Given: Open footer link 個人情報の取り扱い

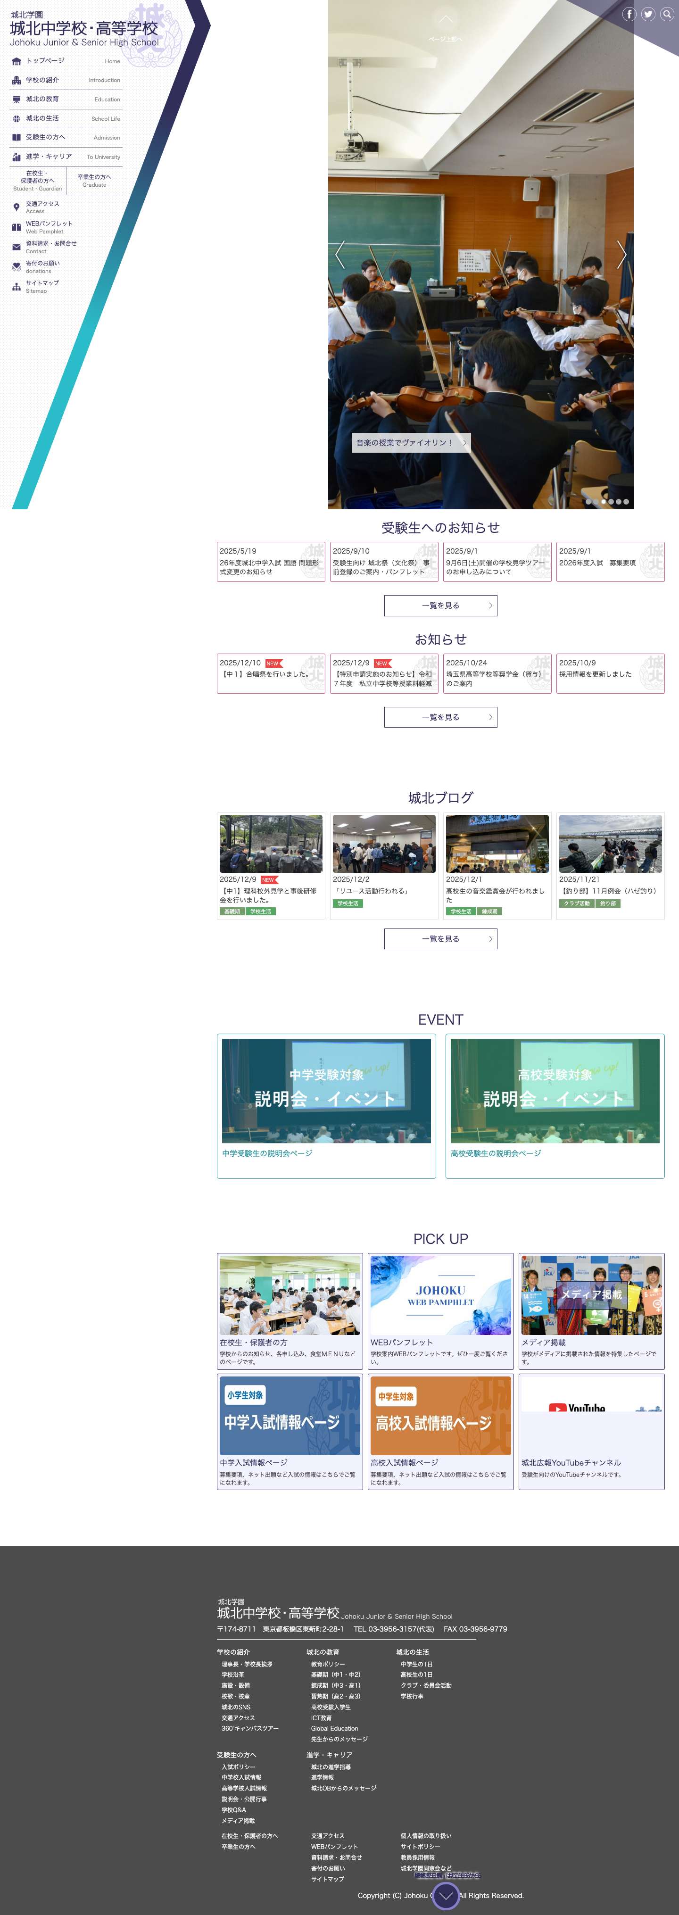Looking at the screenshot, I should 426,1835.
